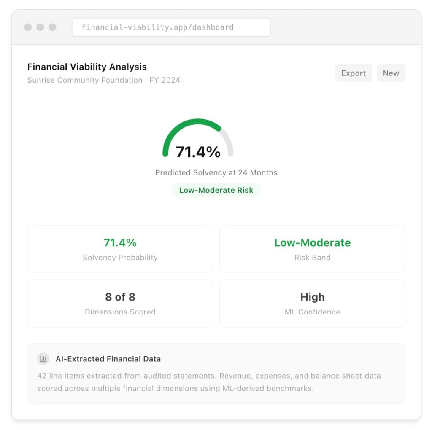
Task: Select the Risk Band stat card
Action: (x=312, y=249)
